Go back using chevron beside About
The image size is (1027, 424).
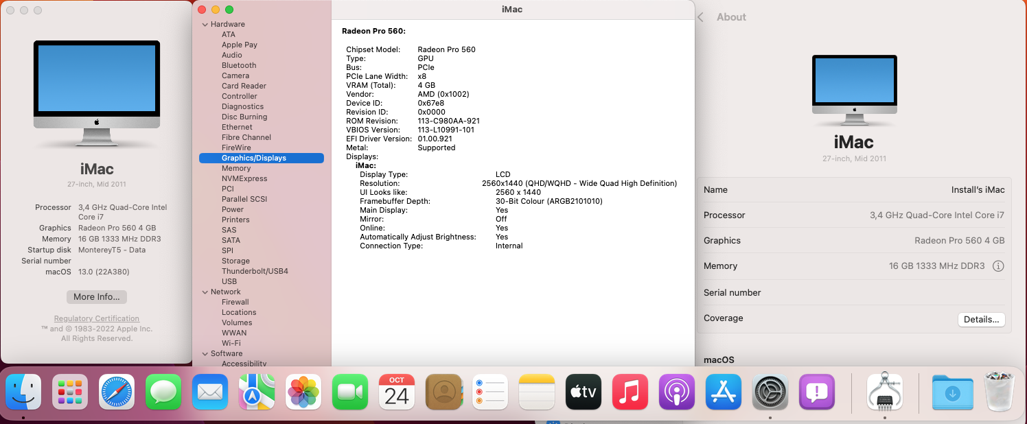tap(701, 17)
